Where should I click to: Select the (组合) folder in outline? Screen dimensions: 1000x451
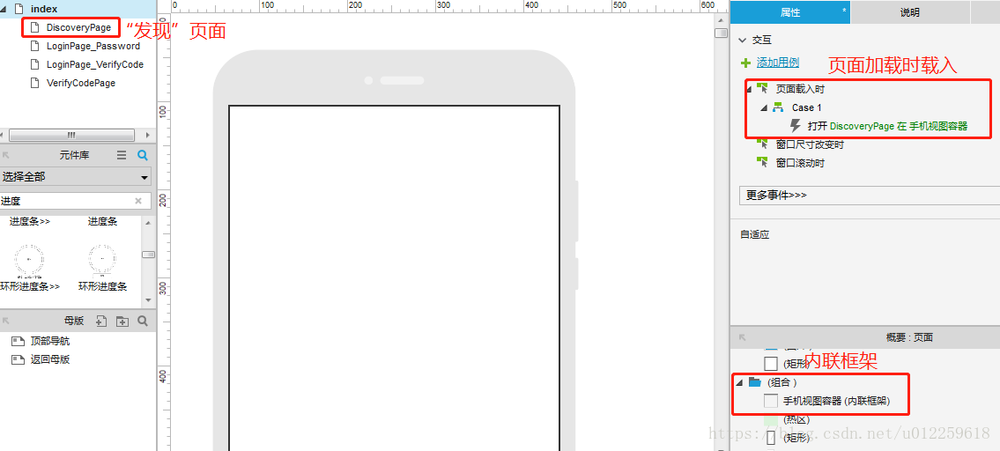(x=755, y=382)
